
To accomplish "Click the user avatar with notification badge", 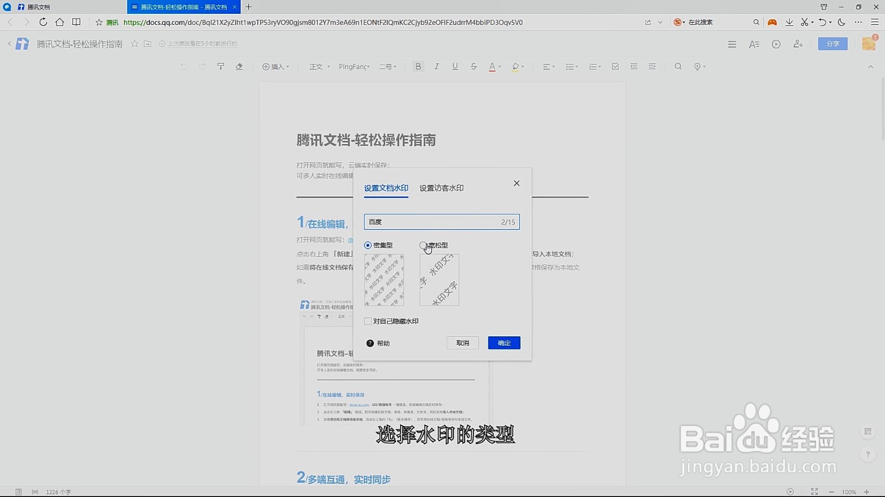I will click(869, 43).
